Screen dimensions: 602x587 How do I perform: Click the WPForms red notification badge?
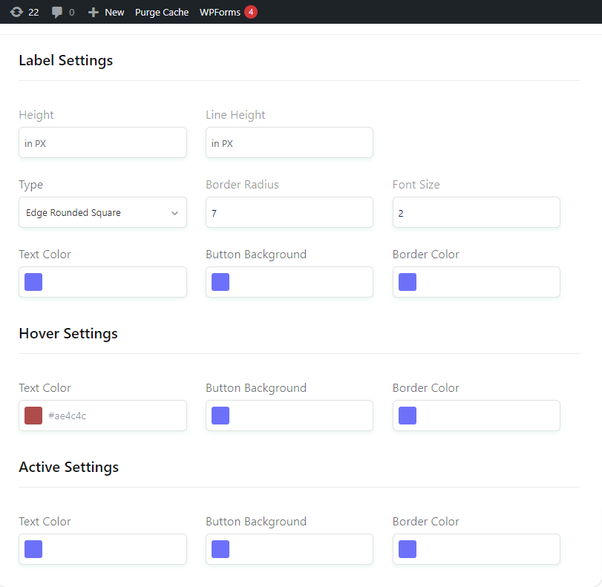pos(251,13)
